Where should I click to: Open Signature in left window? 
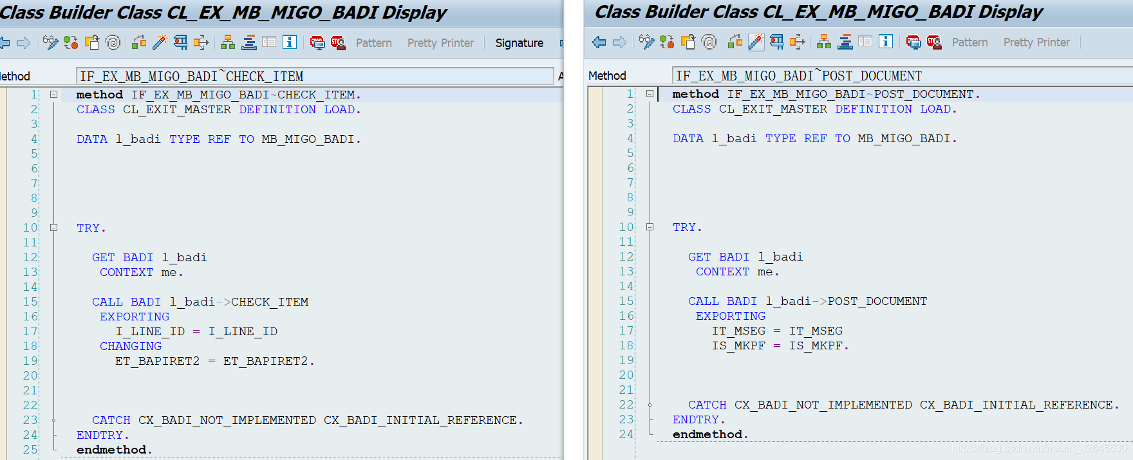[520, 43]
